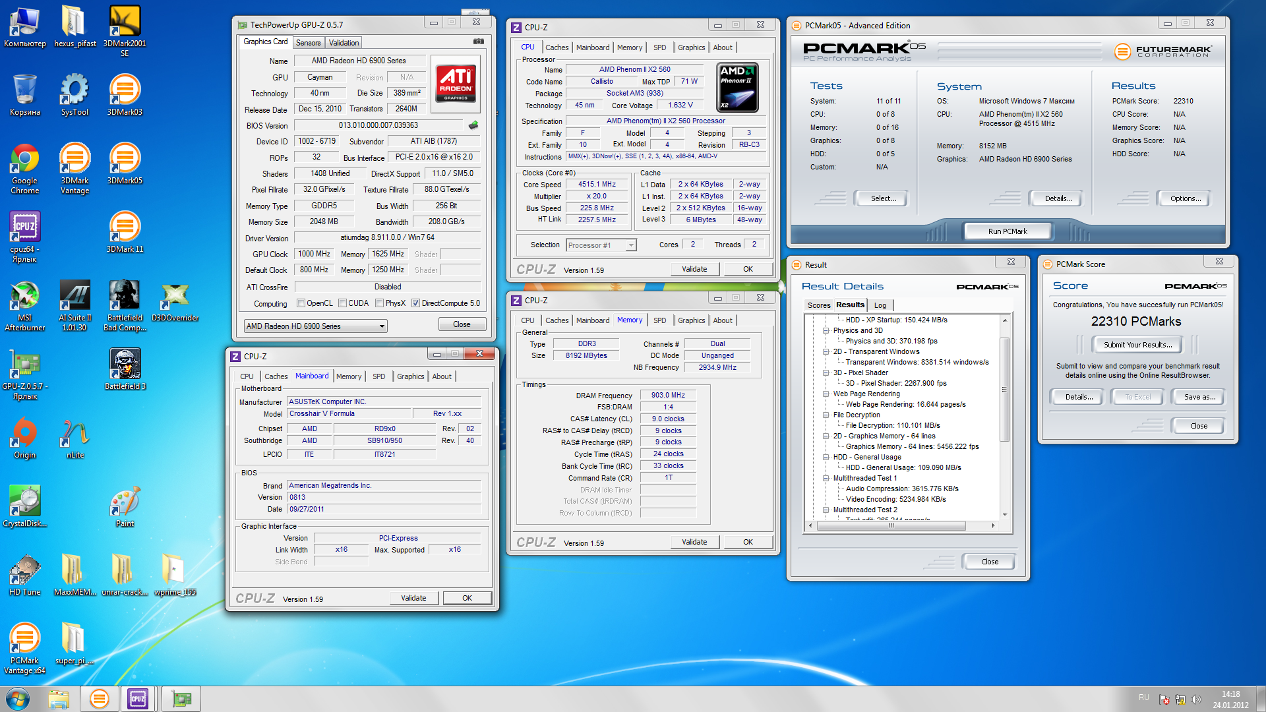Switch to Sensors tab in GPU-Z
1266x712 pixels.
click(x=308, y=43)
